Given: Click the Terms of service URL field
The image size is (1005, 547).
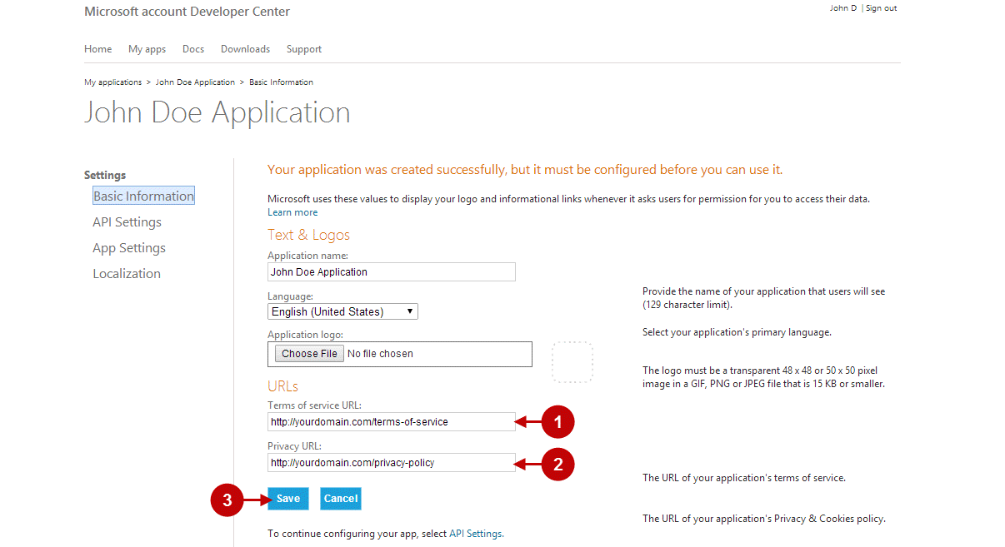Looking at the screenshot, I should [391, 421].
